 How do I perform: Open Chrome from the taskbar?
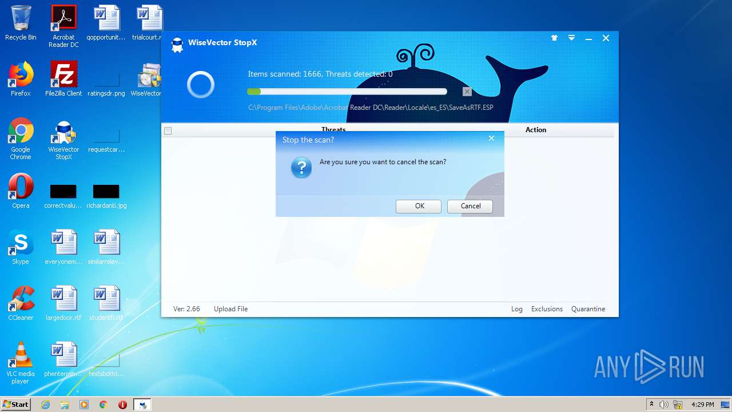pos(103,405)
